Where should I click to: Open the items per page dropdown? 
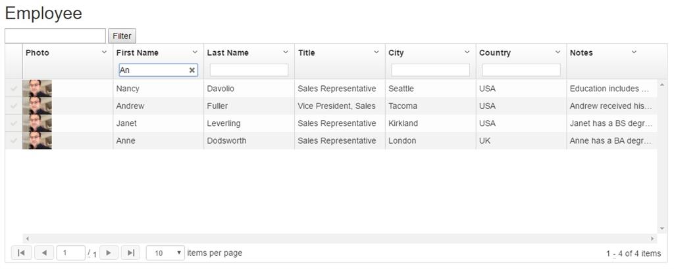pos(165,253)
